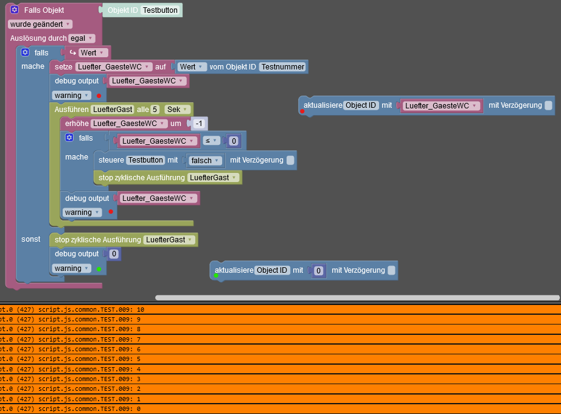Click the green dot on the sonst warning block

point(99,269)
